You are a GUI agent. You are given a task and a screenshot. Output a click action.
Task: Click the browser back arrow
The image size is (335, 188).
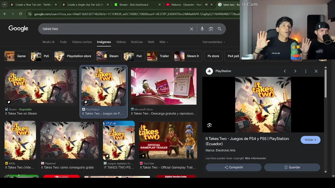[5, 14]
